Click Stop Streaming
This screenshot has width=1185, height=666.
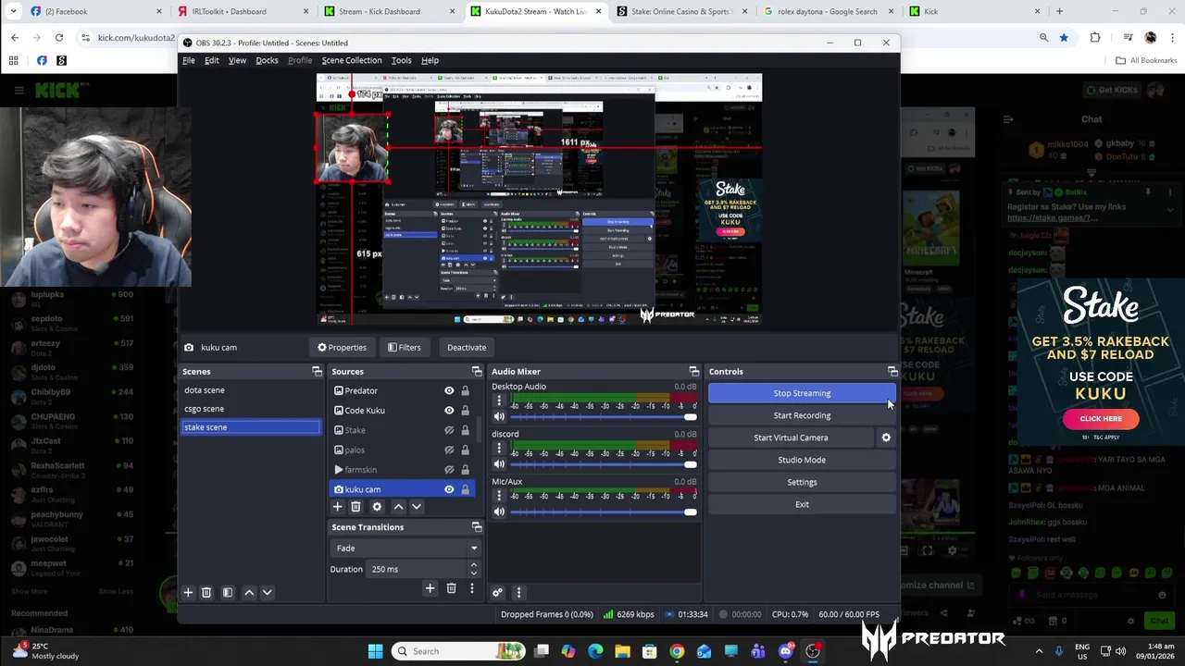pos(802,393)
